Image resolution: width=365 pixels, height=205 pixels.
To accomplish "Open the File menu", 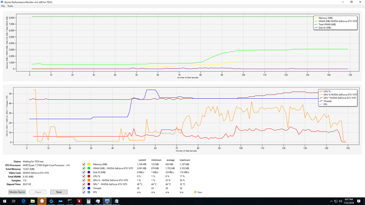I will 3,6.
